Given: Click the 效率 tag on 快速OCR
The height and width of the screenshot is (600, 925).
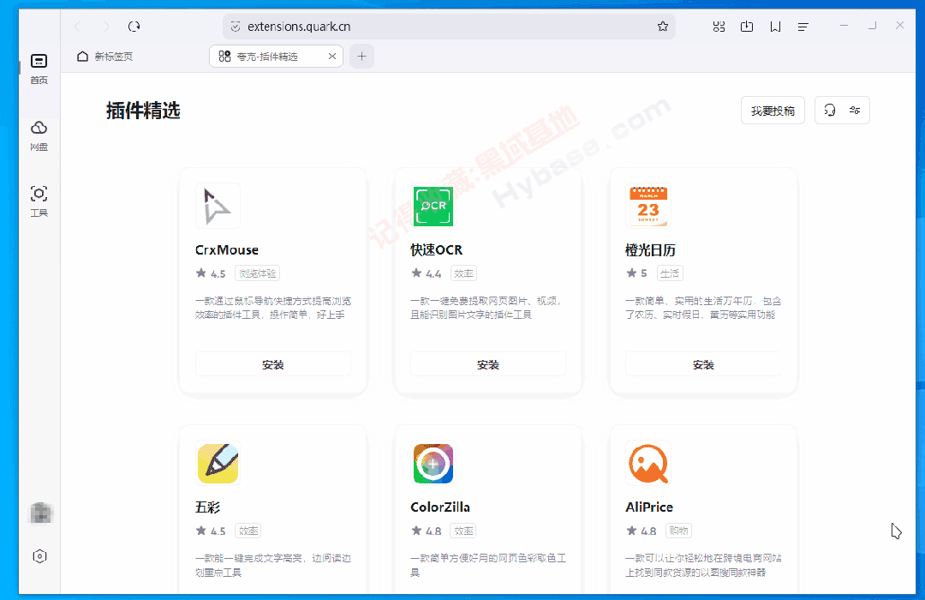Looking at the screenshot, I should tap(463, 273).
